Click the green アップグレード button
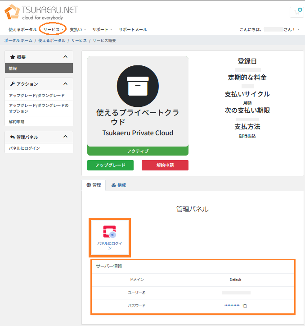Image resolution: width=305 pixels, height=326 pixels. [x=110, y=165]
